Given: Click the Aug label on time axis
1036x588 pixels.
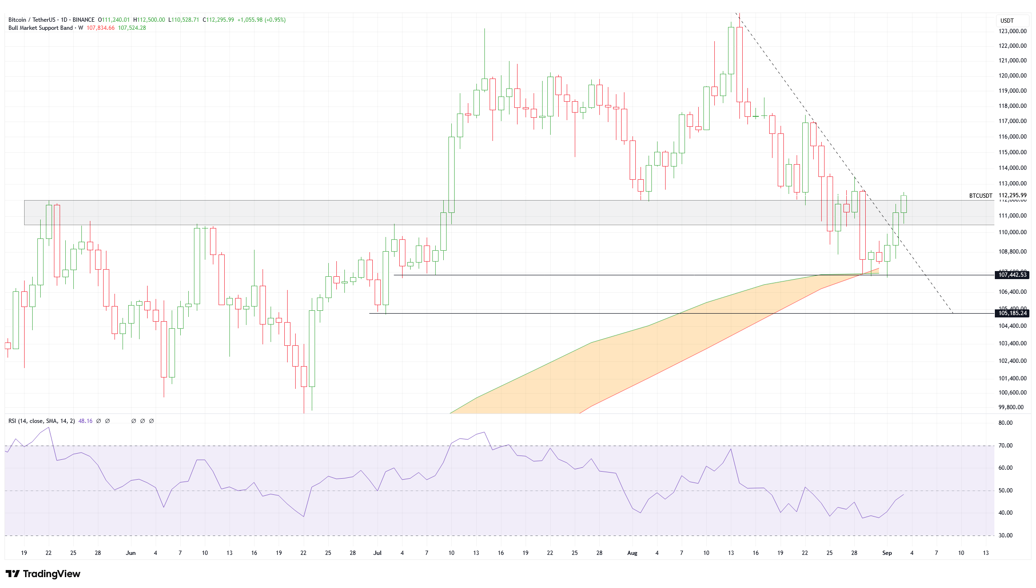Looking at the screenshot, I should [x=632, y=553].
